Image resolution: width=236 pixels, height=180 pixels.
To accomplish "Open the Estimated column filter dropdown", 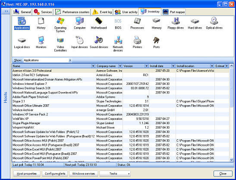I will point(227,66).
